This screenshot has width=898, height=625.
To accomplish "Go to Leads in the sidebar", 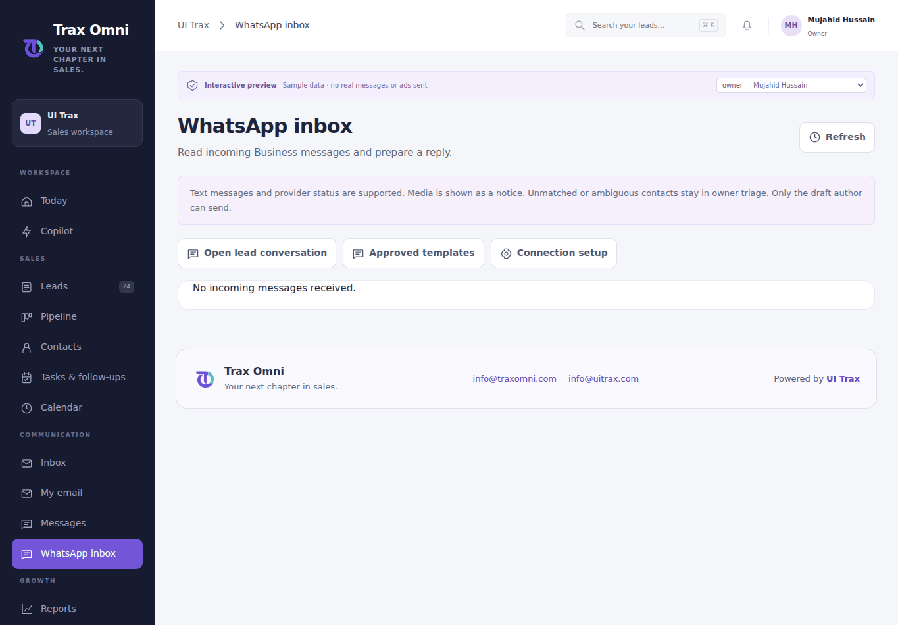I will pos(77,286).
